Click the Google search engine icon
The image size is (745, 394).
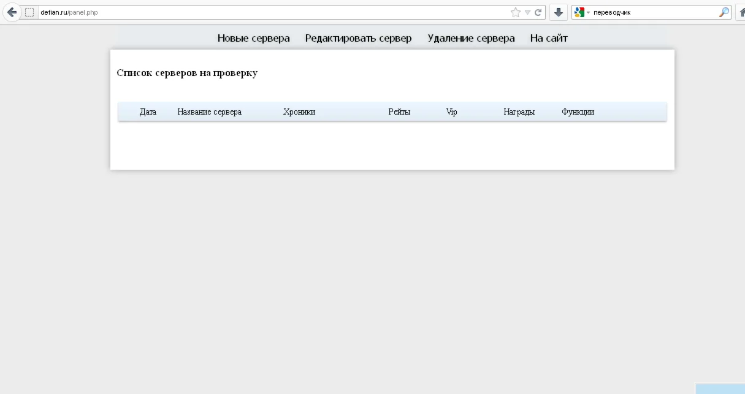(x=579, y=12)
